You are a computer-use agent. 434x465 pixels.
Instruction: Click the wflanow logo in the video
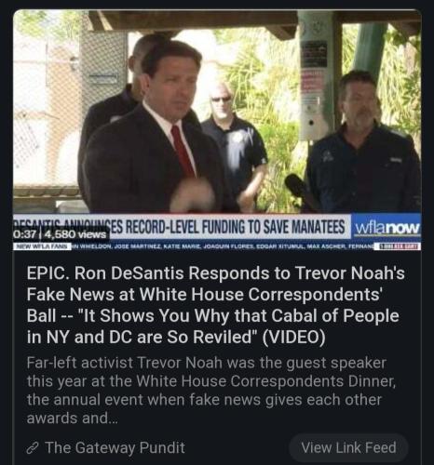[387, 229]
